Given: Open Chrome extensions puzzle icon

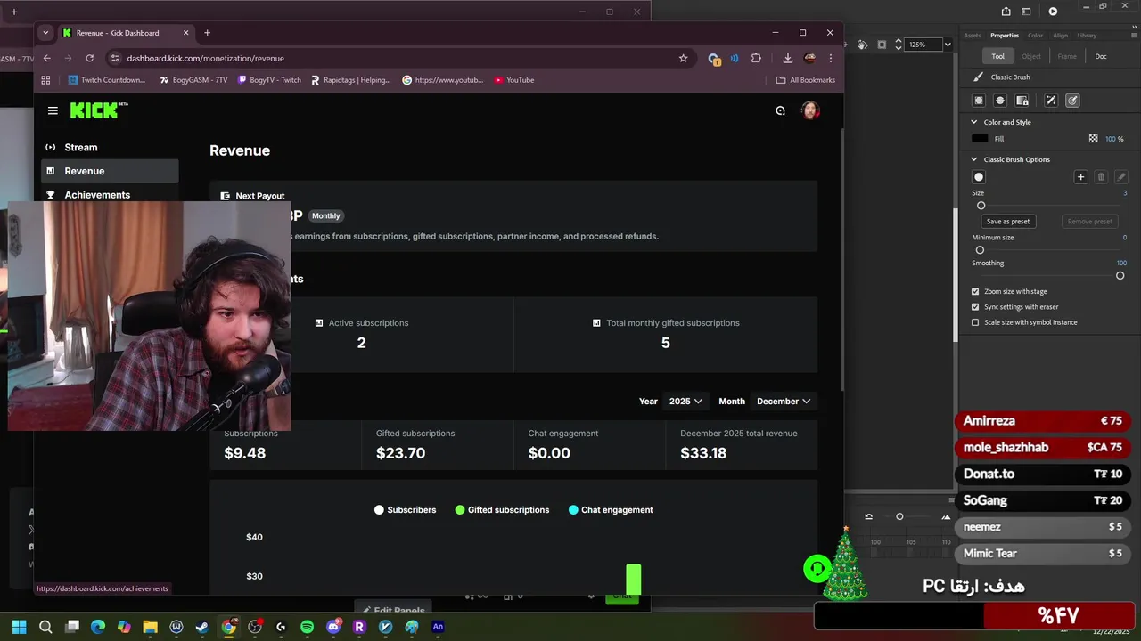Looking at the screenshot, I should point(756,58).
